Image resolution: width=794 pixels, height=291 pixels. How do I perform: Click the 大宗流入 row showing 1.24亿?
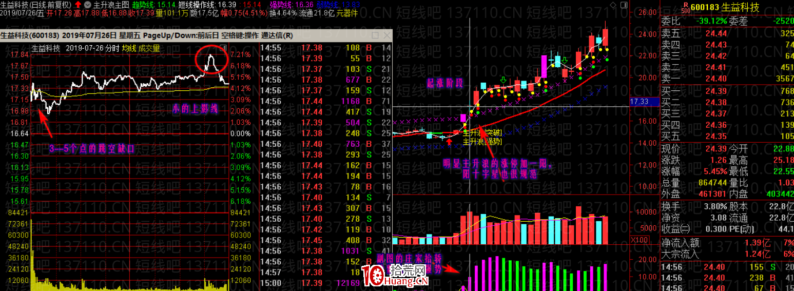(727, 254)
